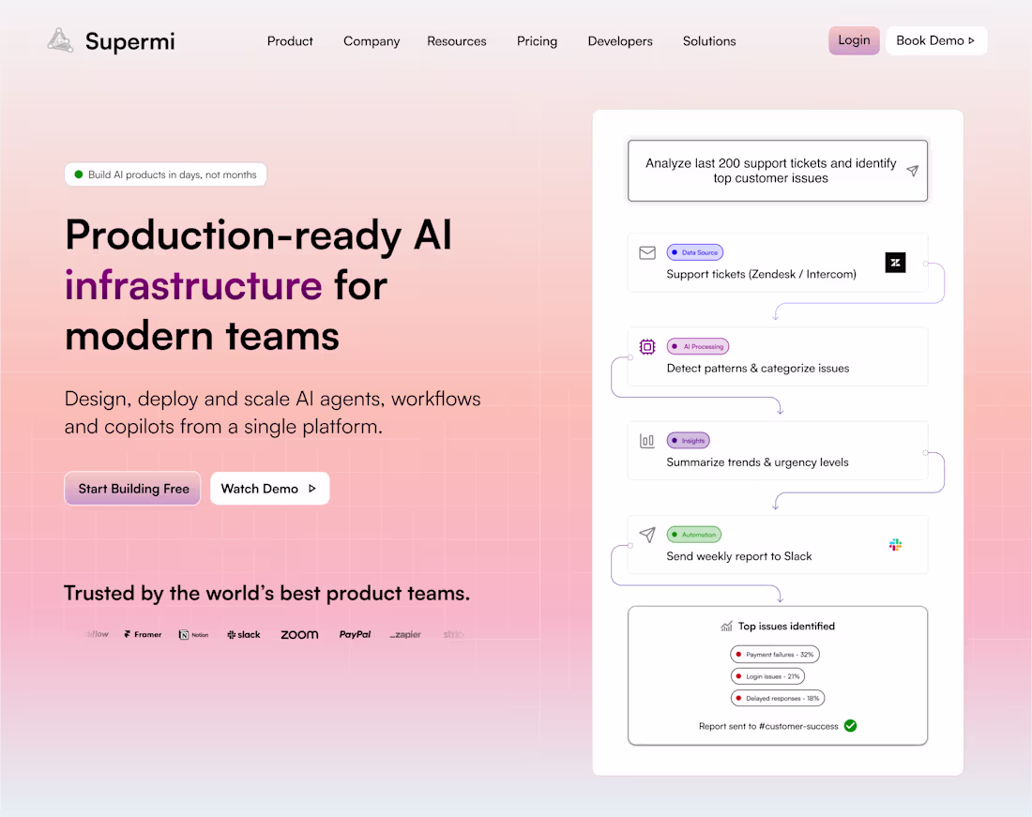Click the play icon in Watch Demo

coord(312,488)
